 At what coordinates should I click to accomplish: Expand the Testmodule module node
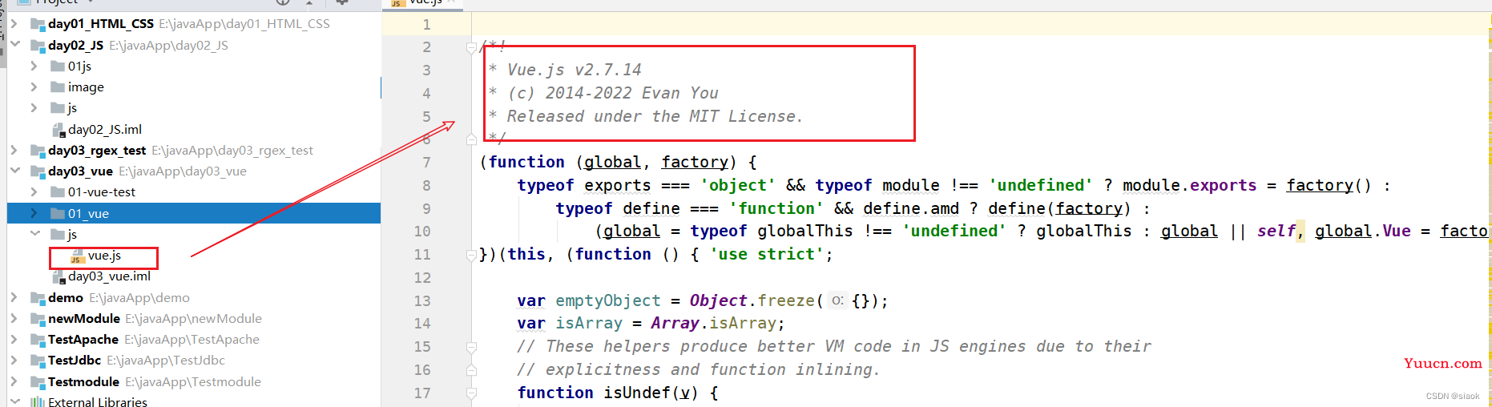[14, 381]
